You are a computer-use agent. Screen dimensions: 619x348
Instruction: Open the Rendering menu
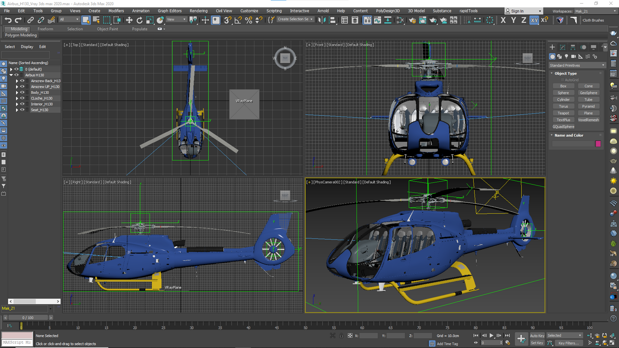coord(198,11)
